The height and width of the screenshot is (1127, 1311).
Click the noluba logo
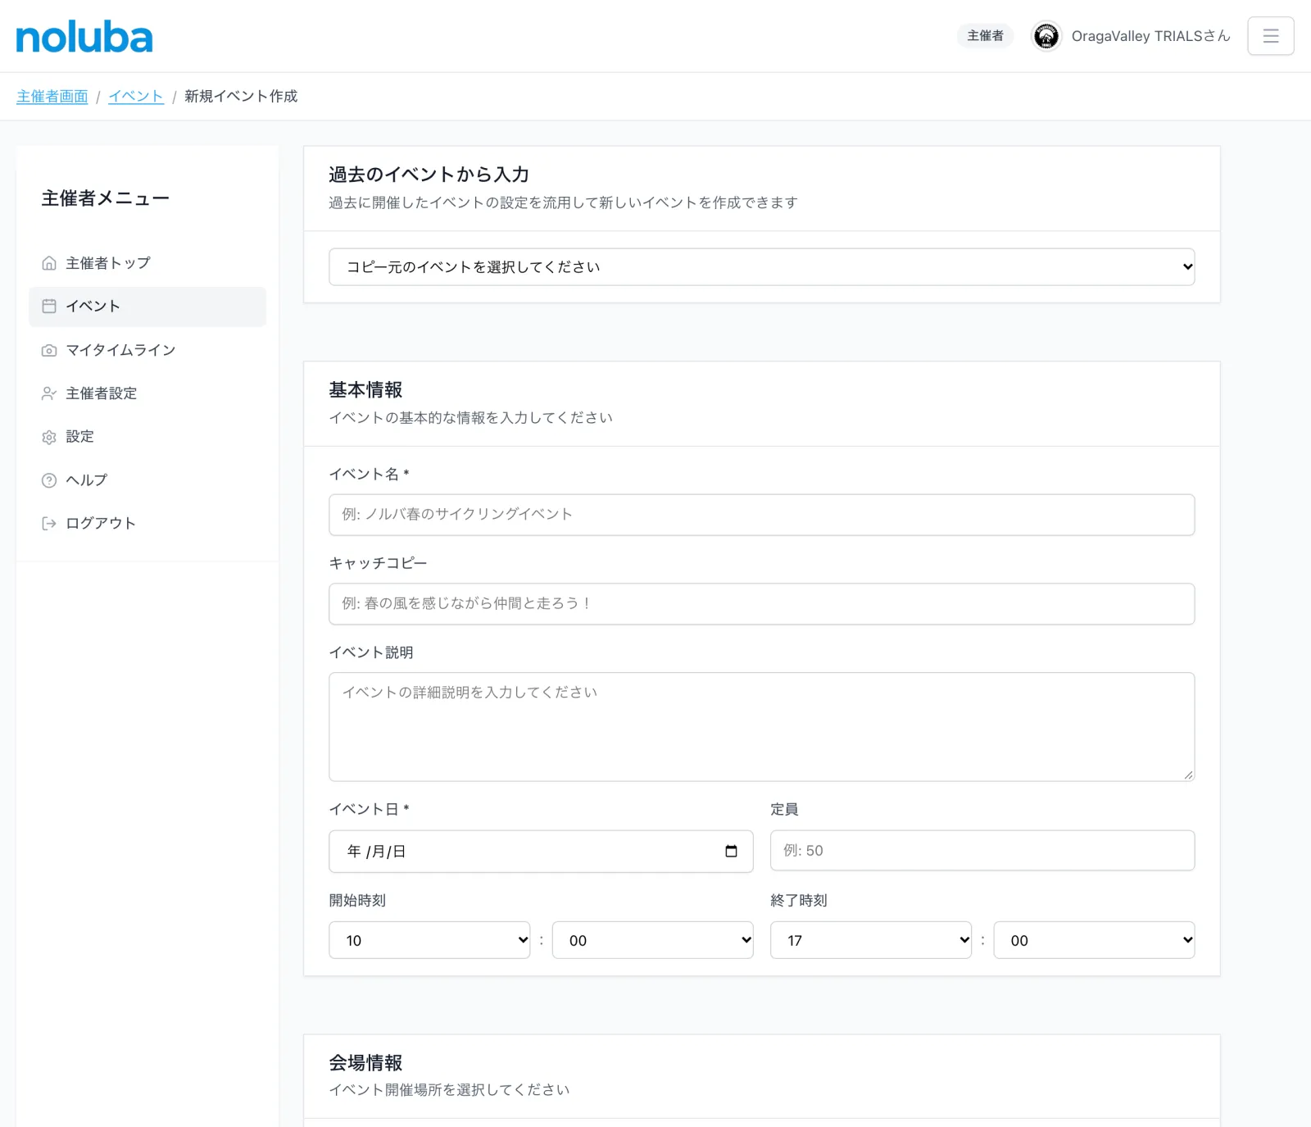(x=84, y=37)
